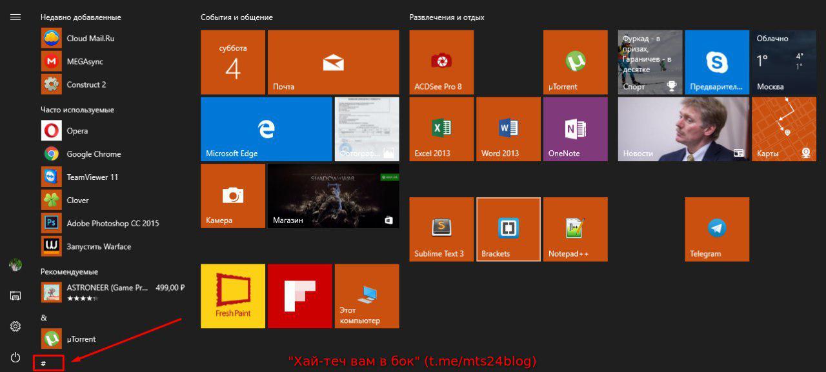This screenshot has height=372, width=826.
Task: Open the Камера tile
Action: tap(233, 196)
